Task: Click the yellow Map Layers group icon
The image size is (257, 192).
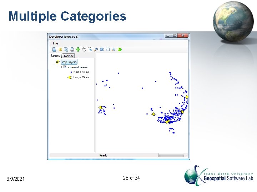Action: point(57,62)
